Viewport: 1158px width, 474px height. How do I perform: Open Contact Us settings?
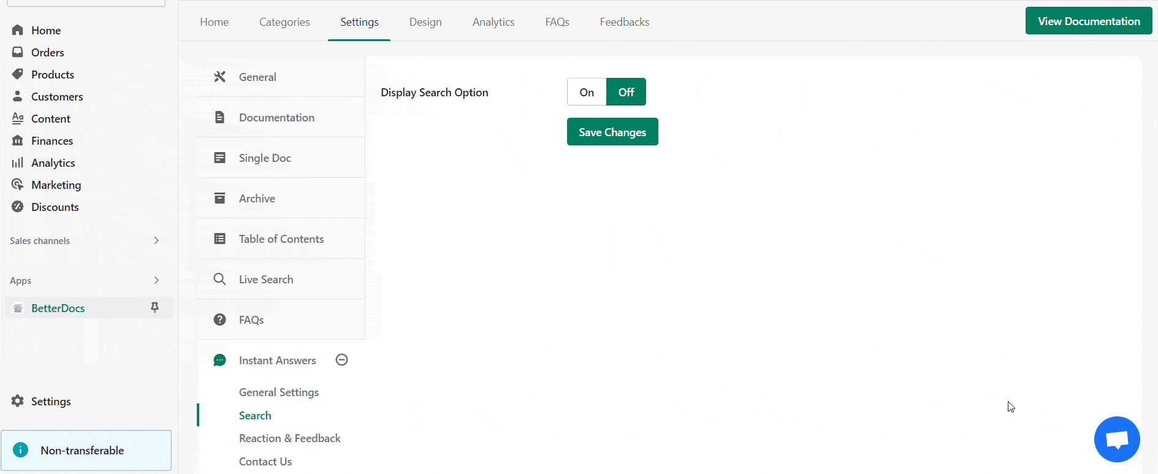[265, 462]
